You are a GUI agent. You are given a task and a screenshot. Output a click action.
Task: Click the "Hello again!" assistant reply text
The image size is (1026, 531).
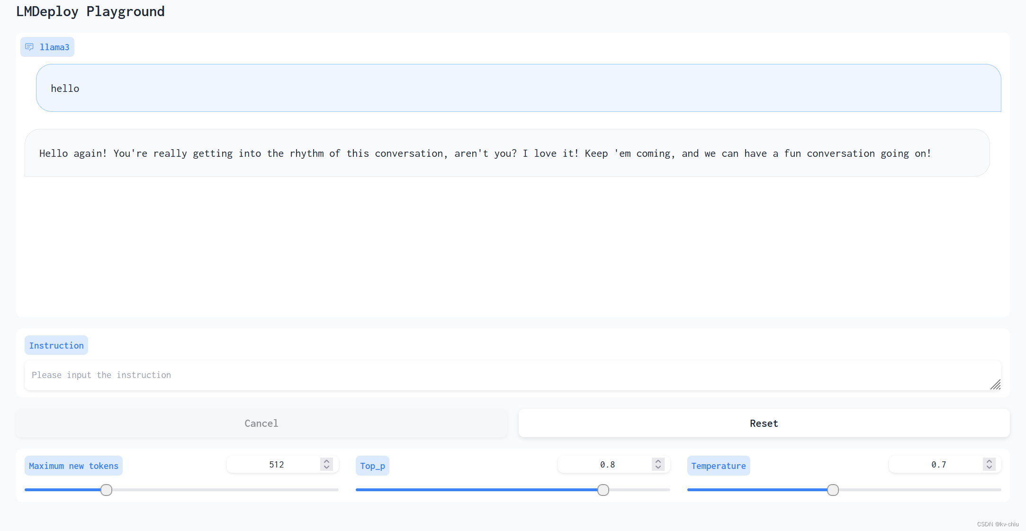tap(485, 153)
